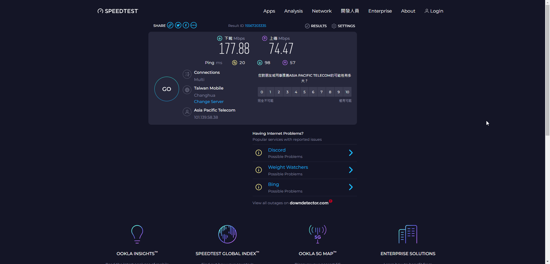Image resolution: width=550 pixels, height=264 pixels.
Task: Share result via the Facebook icon
Action: click(186, 25)
